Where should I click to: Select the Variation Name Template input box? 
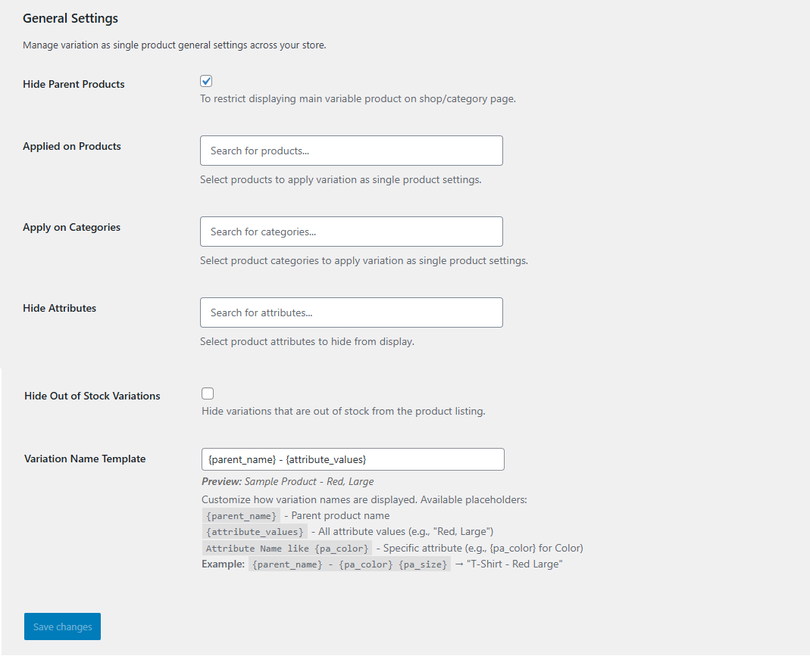click(x=352, y=459)
